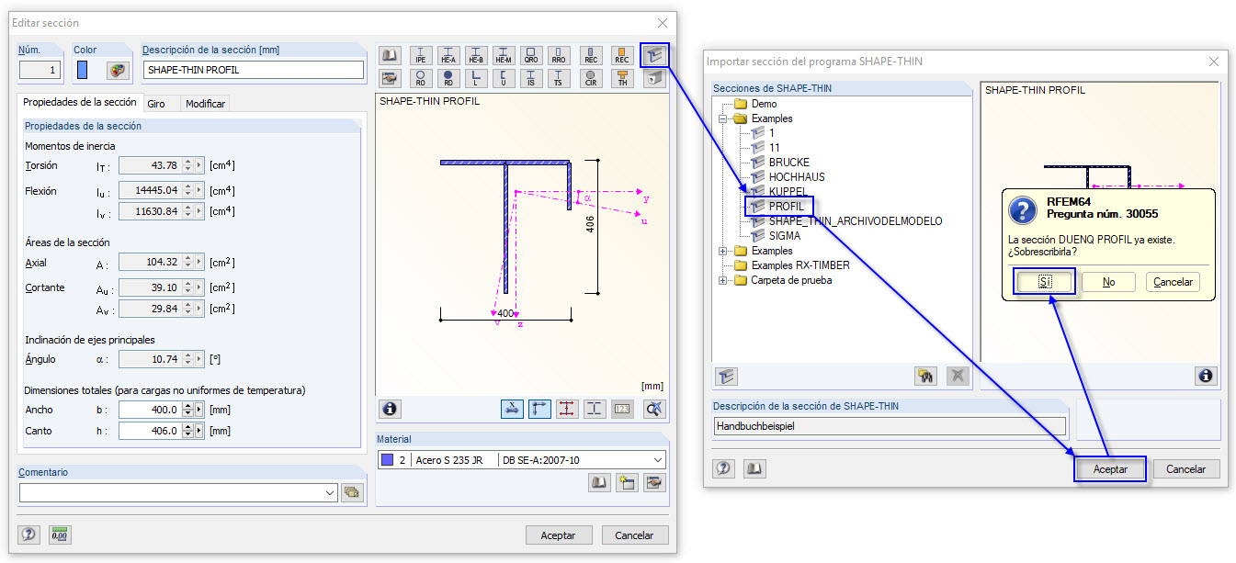Click the Descripción de la sección field
Image resolution: width=1236 pixels, height=563 pixels.
pos(254,70)
